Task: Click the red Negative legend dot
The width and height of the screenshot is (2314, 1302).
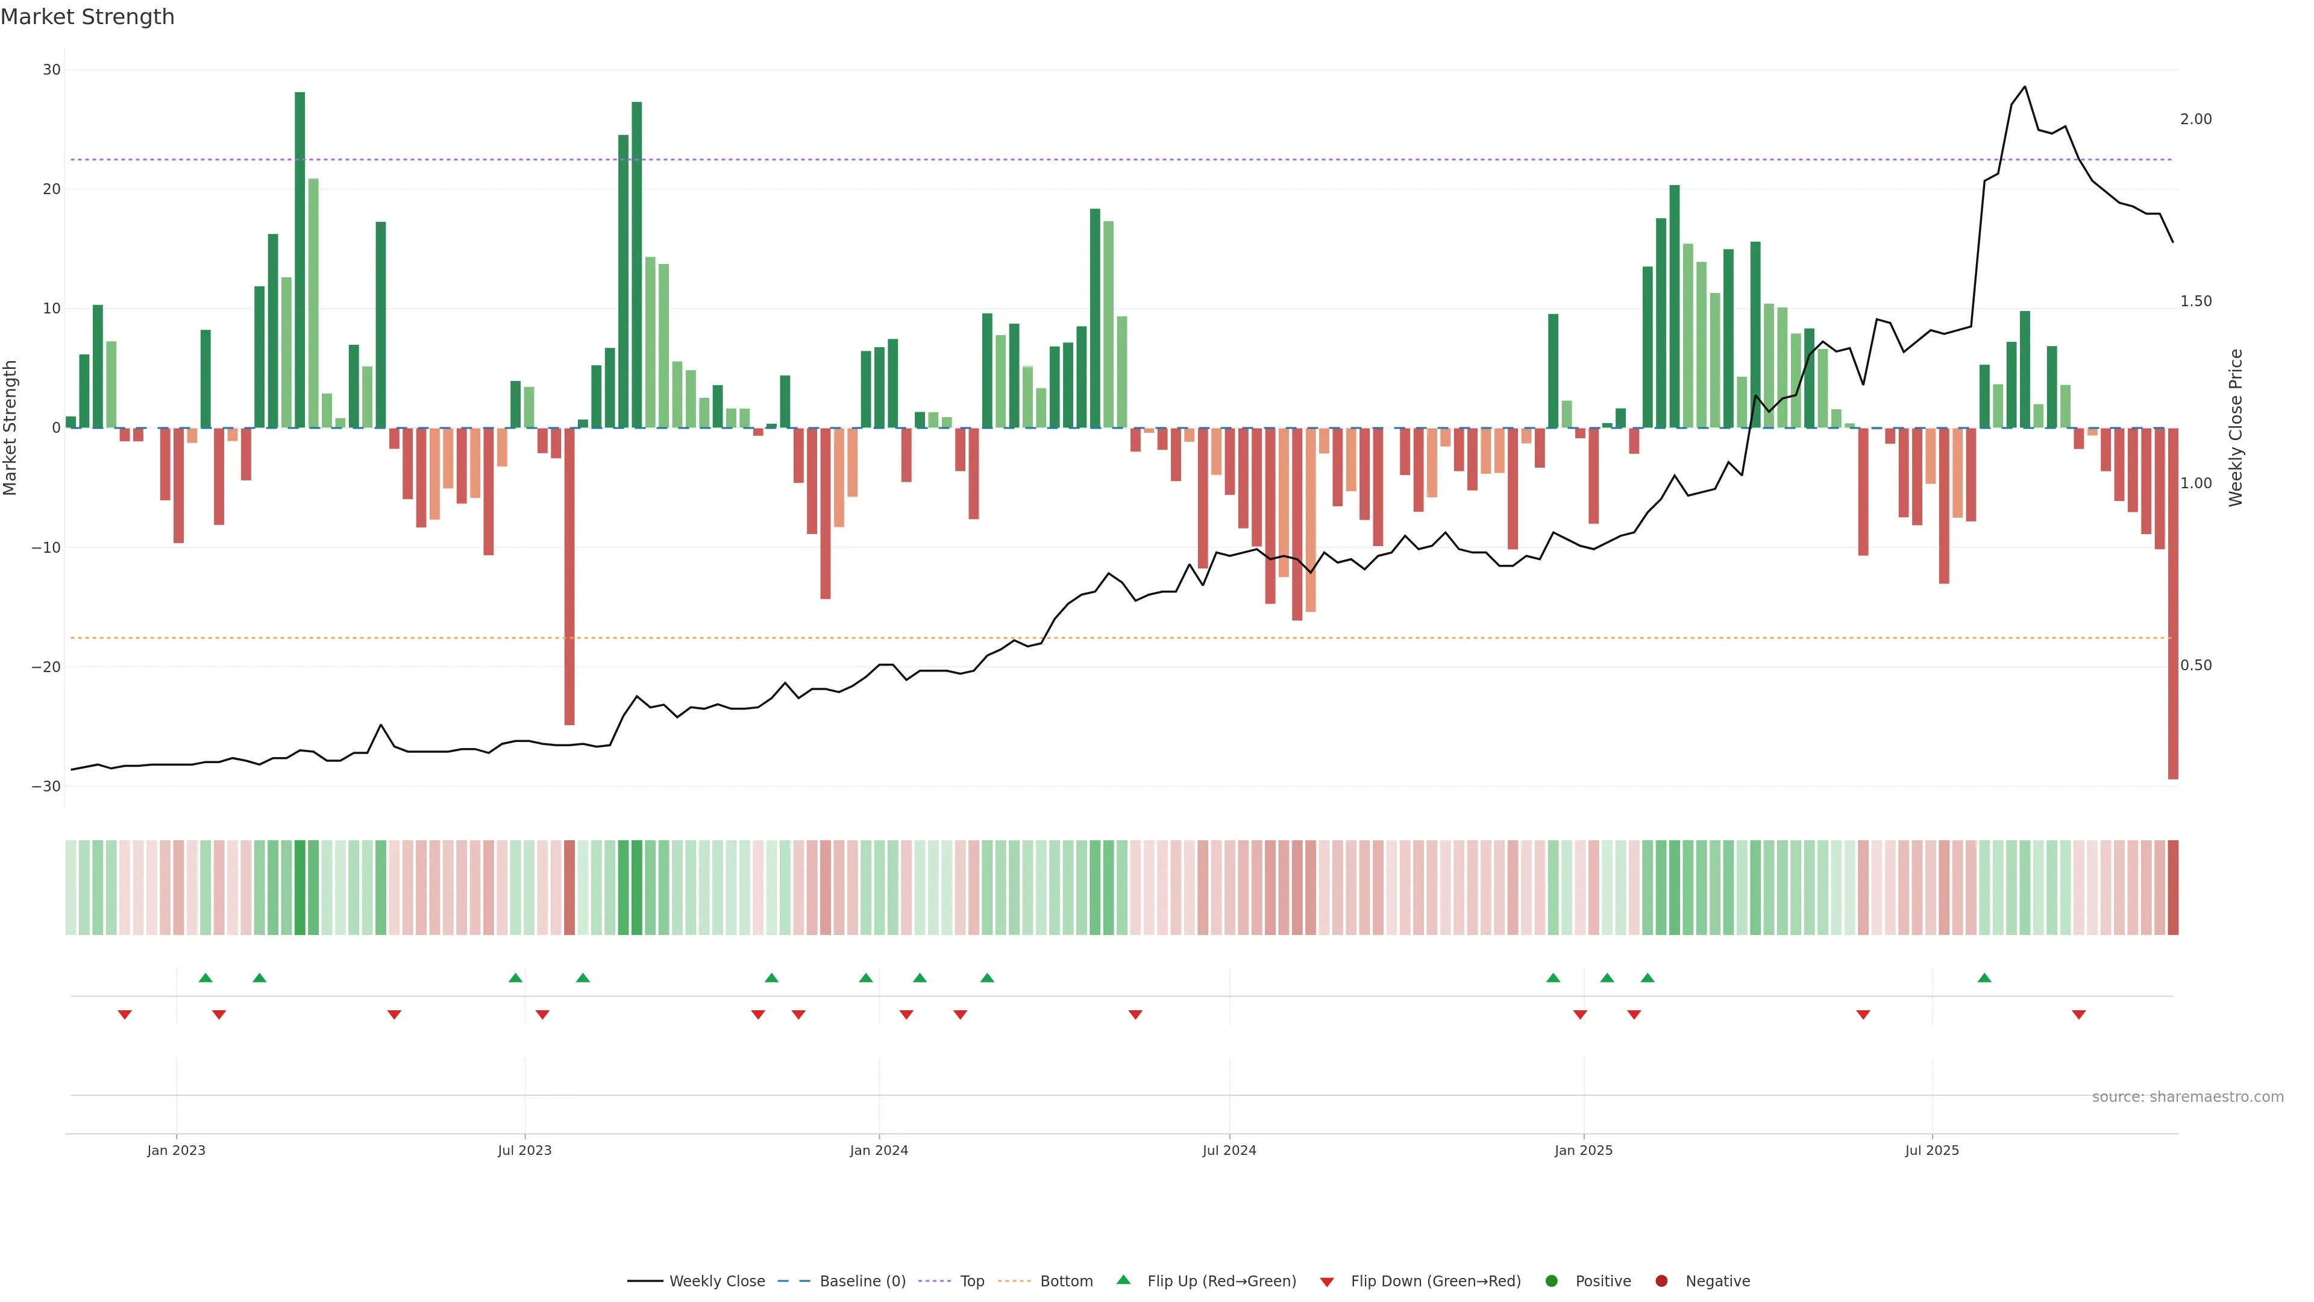Action: (x=1661, y=1280)
